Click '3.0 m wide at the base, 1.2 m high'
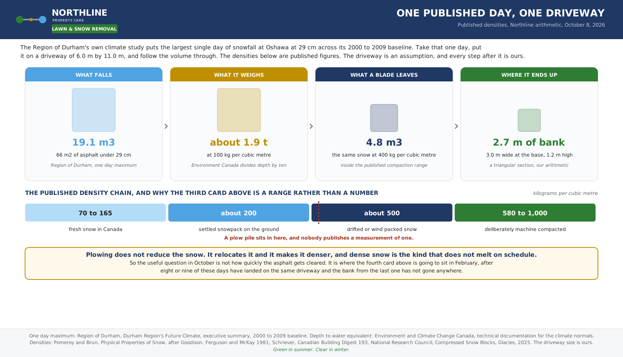The width and height of the screenshot is (623, 357). click(529, 155)
